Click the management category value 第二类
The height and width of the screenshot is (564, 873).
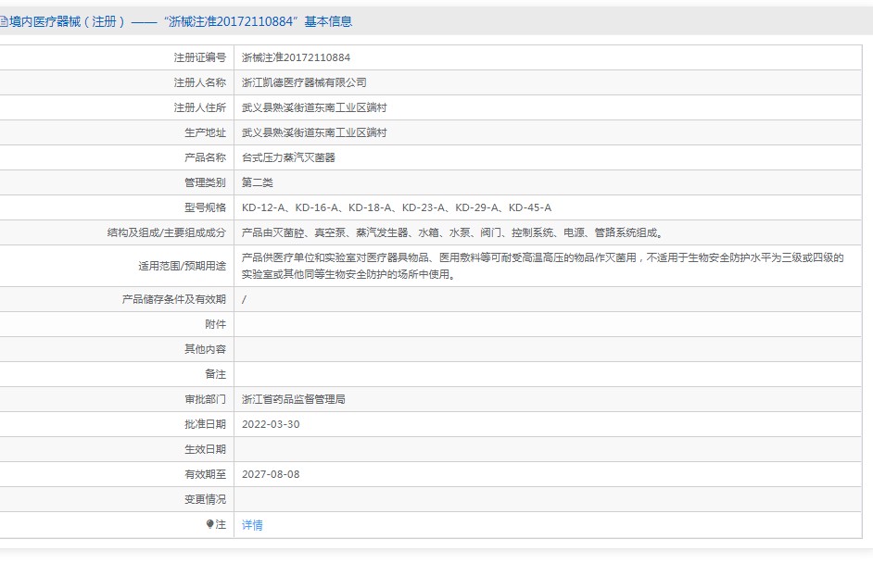258,182
